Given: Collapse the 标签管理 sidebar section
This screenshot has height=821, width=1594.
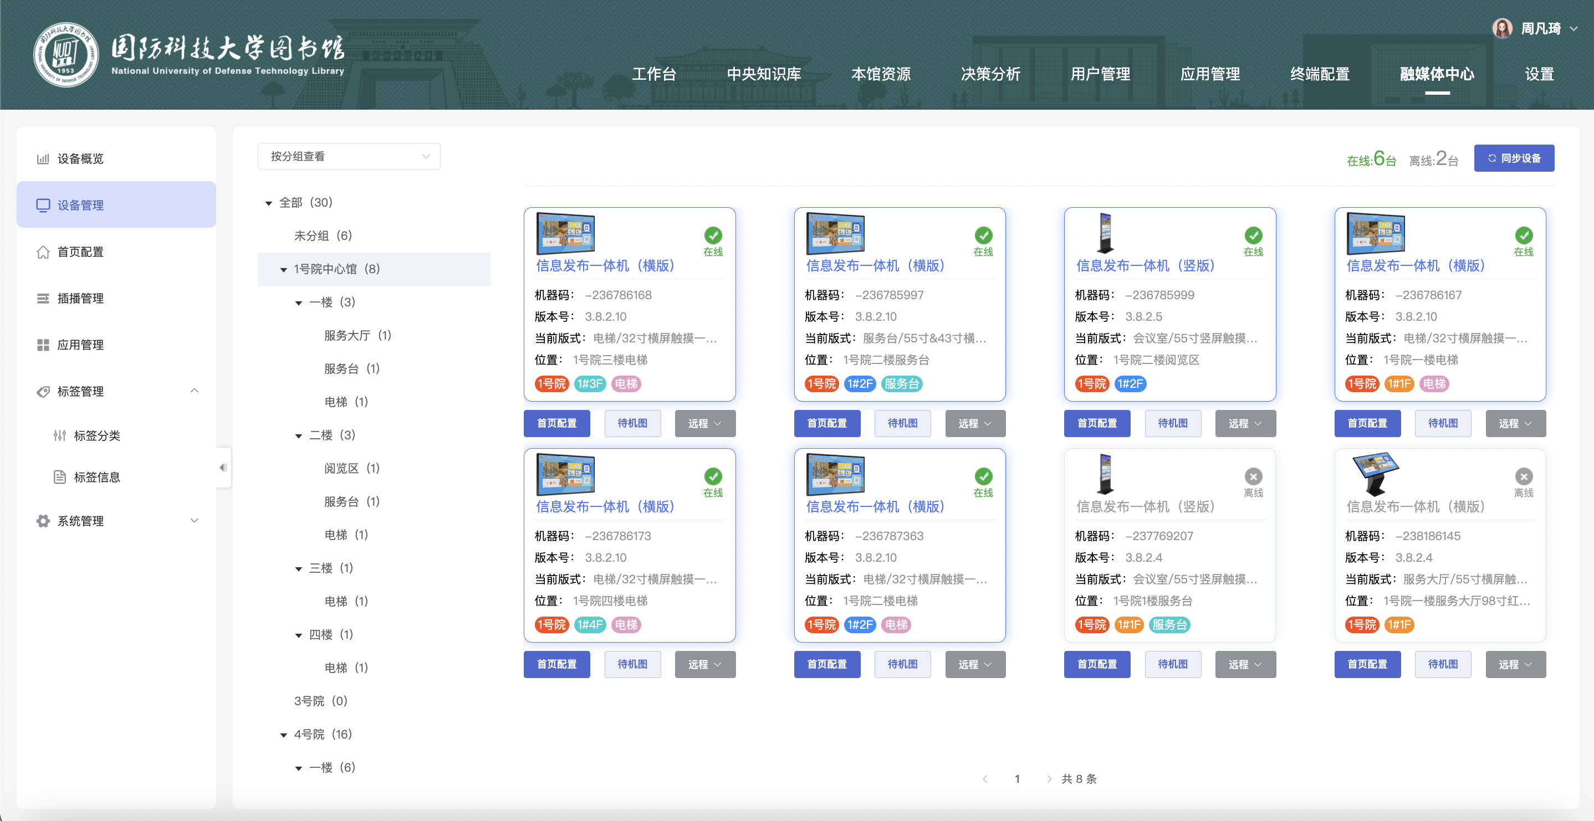Looking at the screenshot, I should pos(195,391).
